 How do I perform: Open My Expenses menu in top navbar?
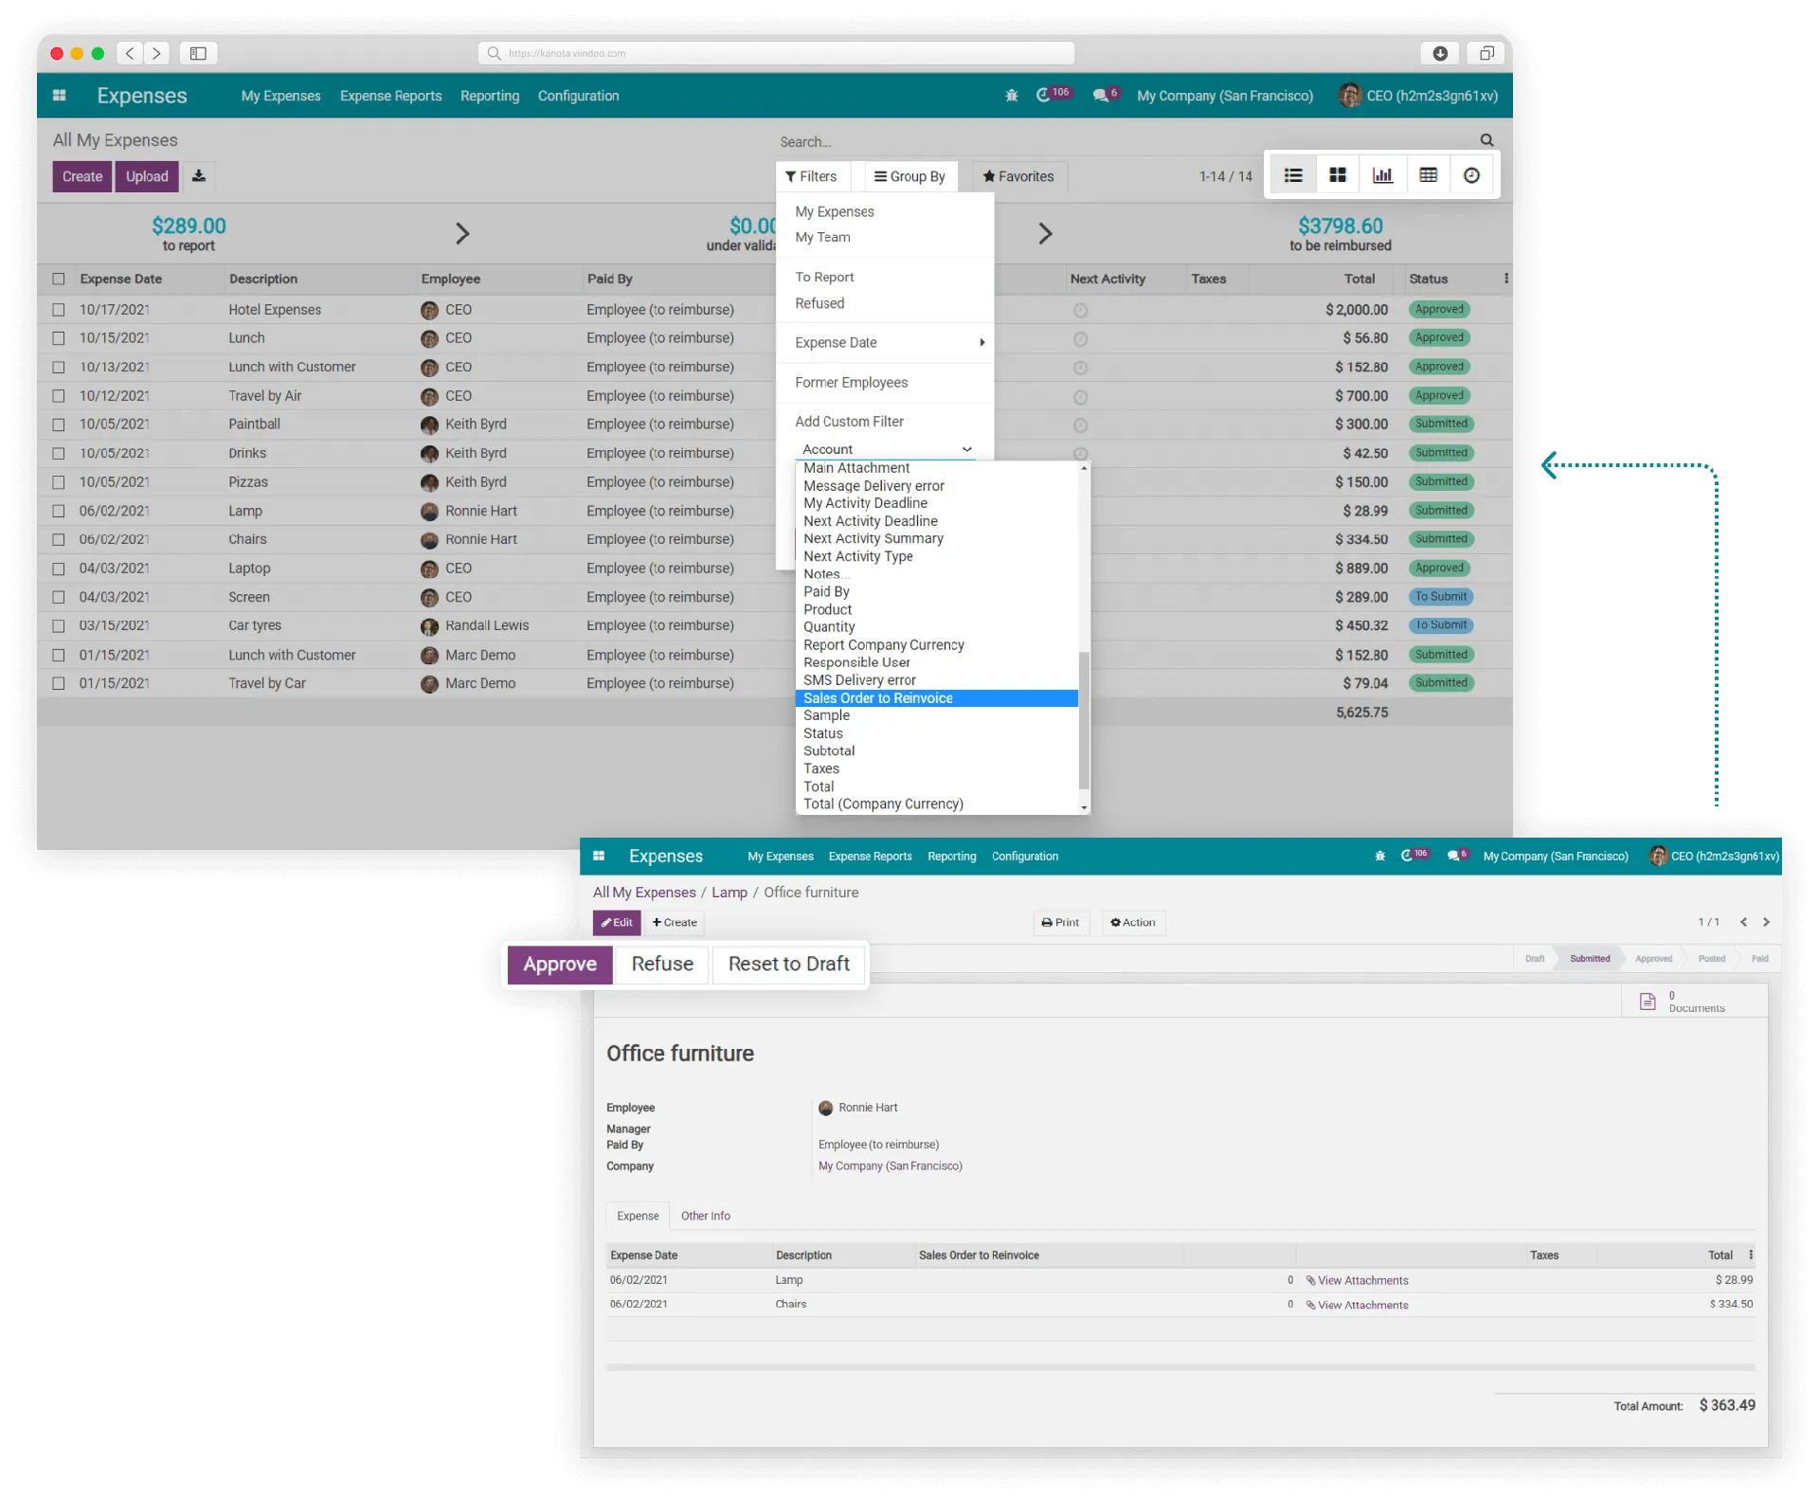click(x=280, y=96)
